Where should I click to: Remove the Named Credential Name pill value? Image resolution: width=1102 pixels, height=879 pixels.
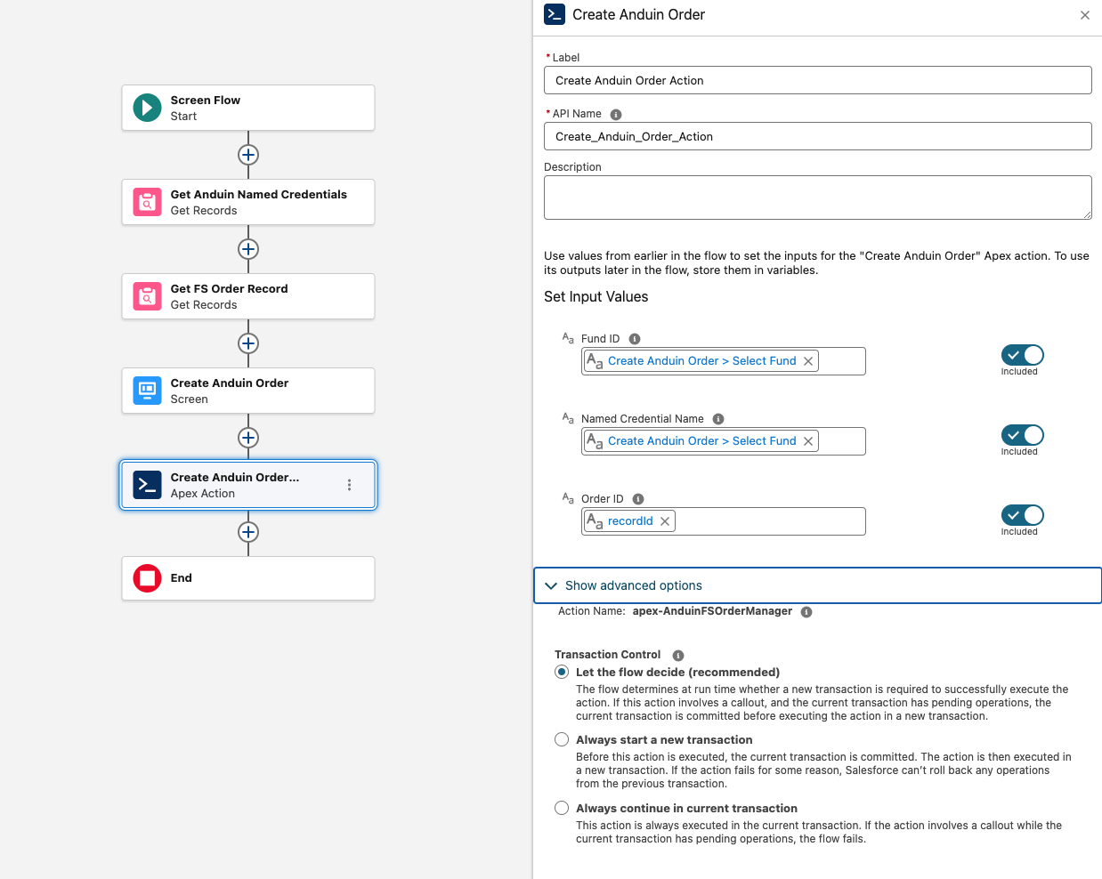(808, 441)
